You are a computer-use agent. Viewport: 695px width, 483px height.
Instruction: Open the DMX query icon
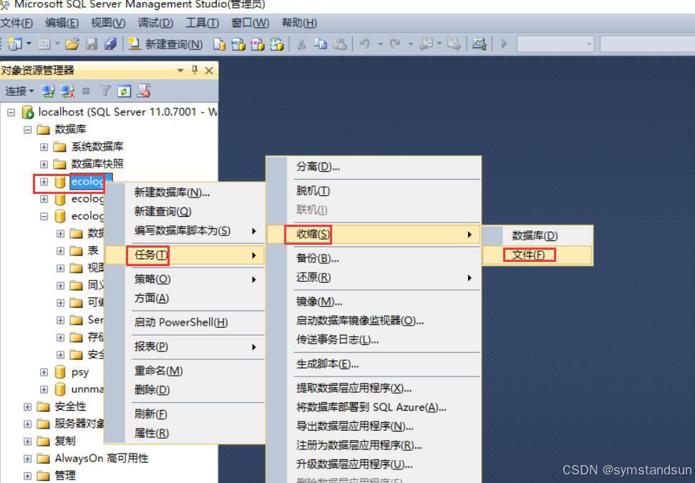pyautogui.click(x=257, y=44)
